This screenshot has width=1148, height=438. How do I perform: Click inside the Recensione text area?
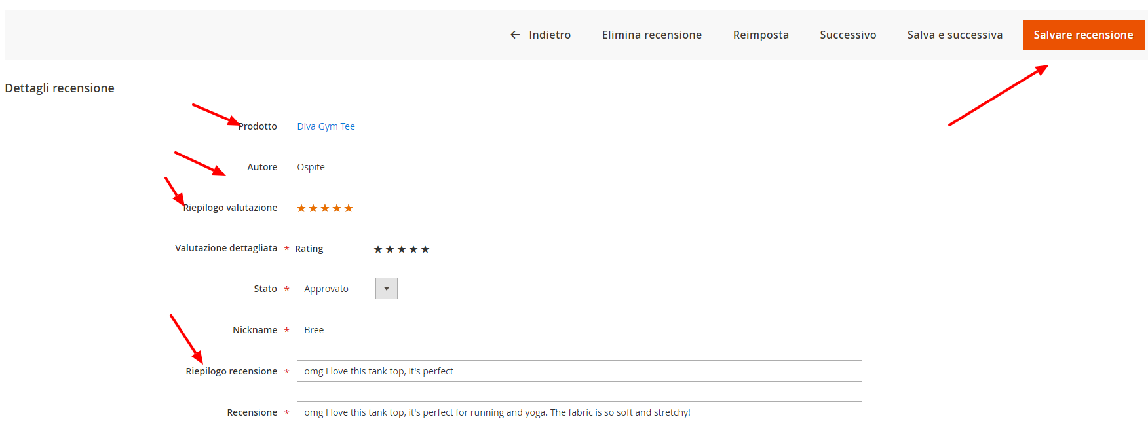coord(579,420)
